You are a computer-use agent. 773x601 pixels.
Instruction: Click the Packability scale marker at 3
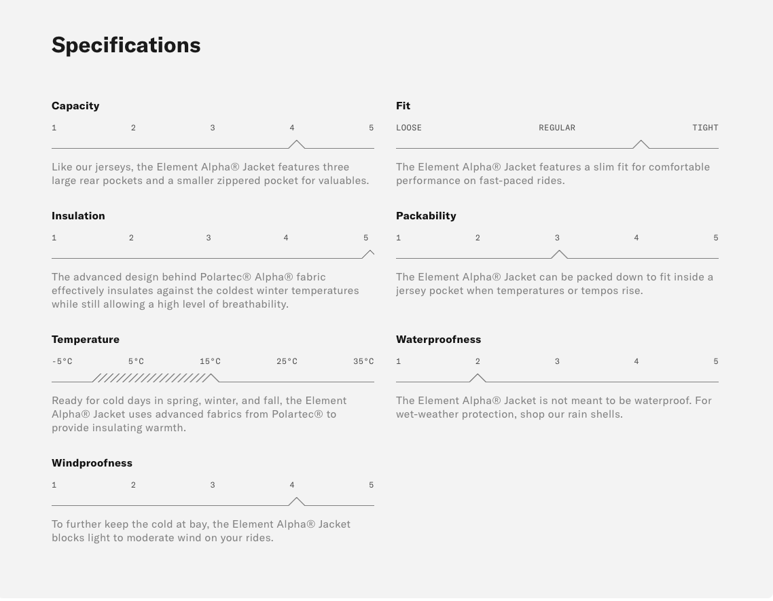559,254
